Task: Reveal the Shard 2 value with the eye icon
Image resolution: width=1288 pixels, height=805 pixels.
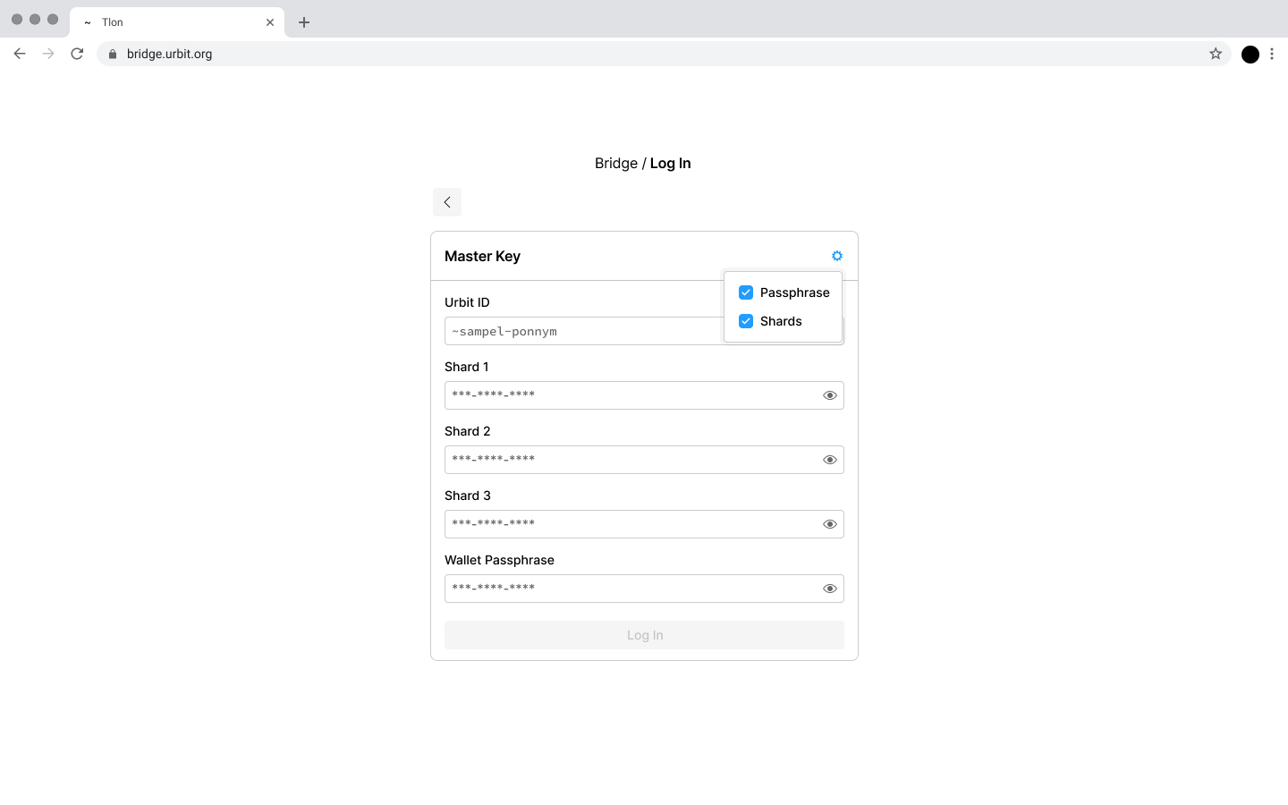Action: (829, 459)
